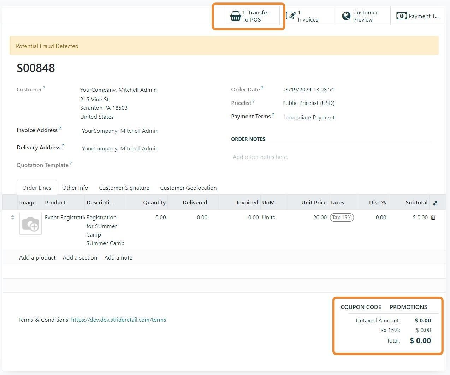Open help tooltip next to Quotation Template
The image size is (450, 375).
pos(71,163)
